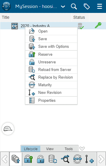Viewport: 106px width, 166px height.
Task: Collapse the action bar with the chevron
Action: pos(82,148)
